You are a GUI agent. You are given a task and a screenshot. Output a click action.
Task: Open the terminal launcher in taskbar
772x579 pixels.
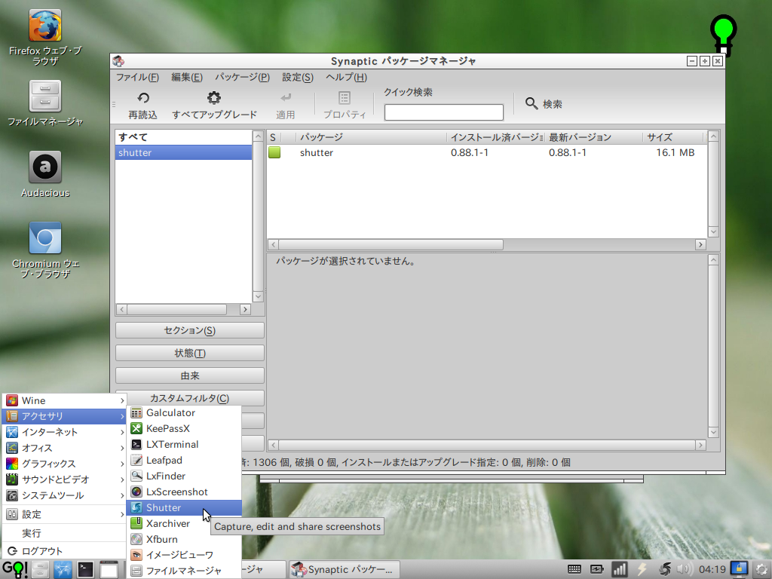tap(85, 570)
